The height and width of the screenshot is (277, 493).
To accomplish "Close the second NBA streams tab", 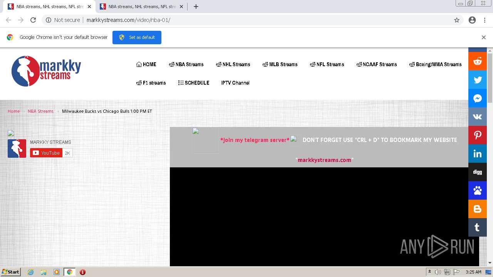I will (x=181, y=7).
